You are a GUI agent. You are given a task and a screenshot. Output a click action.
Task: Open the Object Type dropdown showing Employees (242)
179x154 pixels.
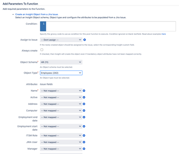pos(61,73)
